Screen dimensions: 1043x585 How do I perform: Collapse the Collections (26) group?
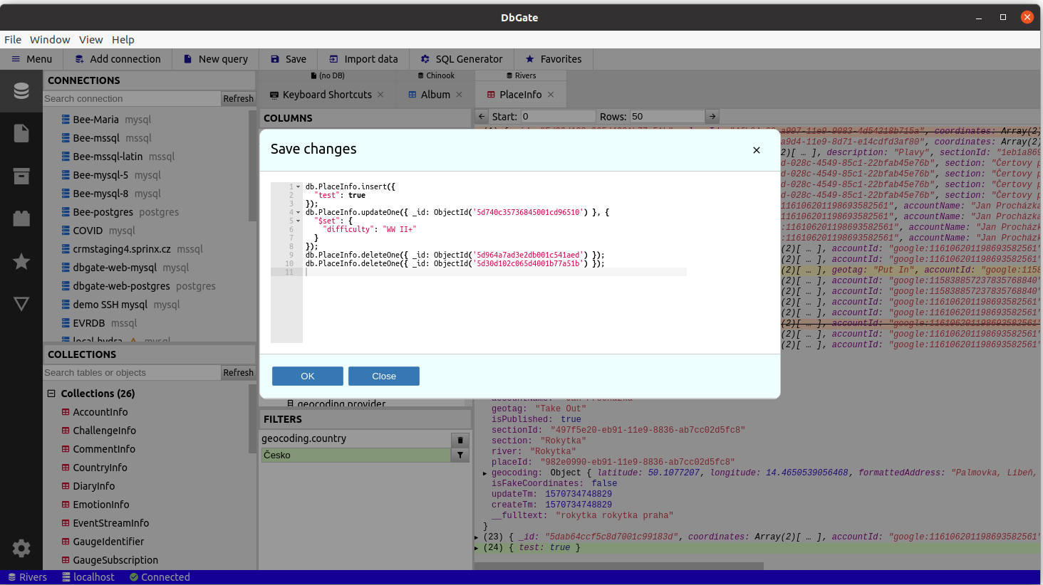pyautogui.click(x=51, y=394)
